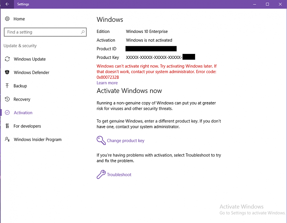Viewport: 287px width, 223px height.
Task: Open the Home settings page
Action: [19, 19]
